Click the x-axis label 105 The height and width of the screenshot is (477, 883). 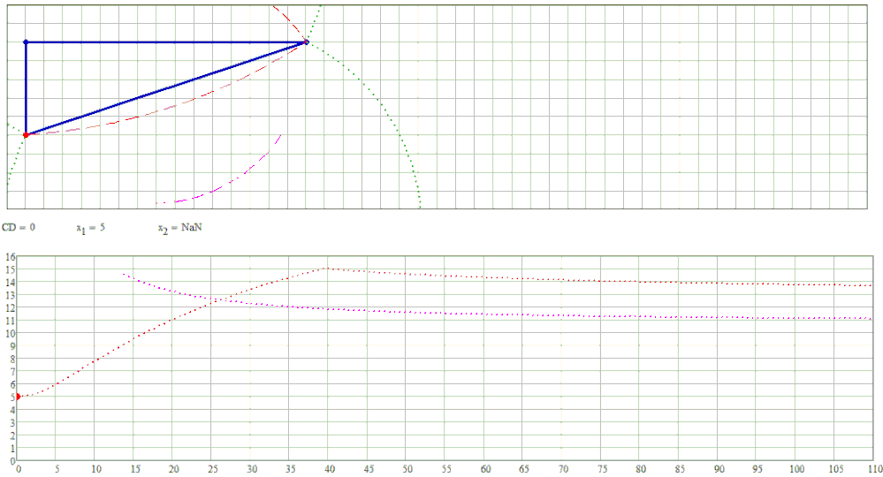(836, 468)
